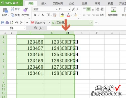The height and width of the screenshot is (98, 126).
Task: Click the draw border table icon
Action: click(55, 15)
